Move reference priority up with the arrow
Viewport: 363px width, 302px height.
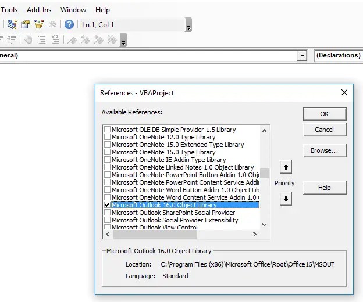pos(286,167)
